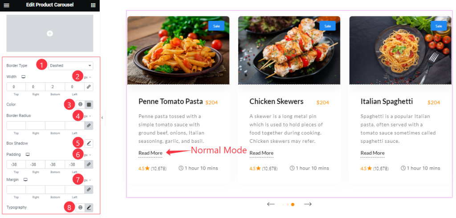Click Read More under Penne Tomato Pasta

151,153
